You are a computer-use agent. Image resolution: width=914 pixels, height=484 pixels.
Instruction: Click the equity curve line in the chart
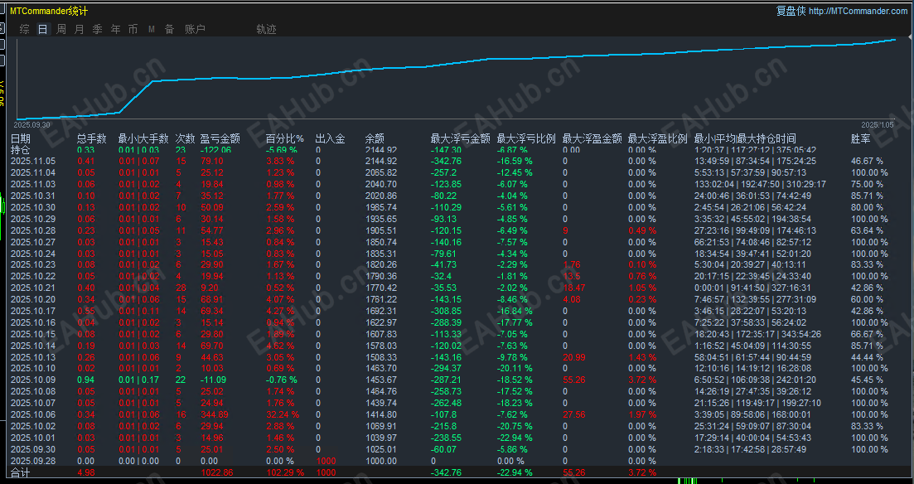point(455,65)
